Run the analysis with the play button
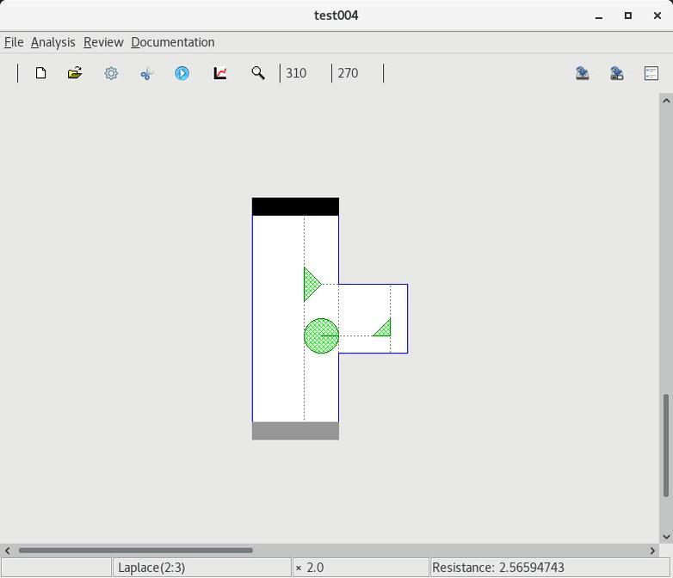Viewport: 673px width, 578px height. (x=182, y=73)
